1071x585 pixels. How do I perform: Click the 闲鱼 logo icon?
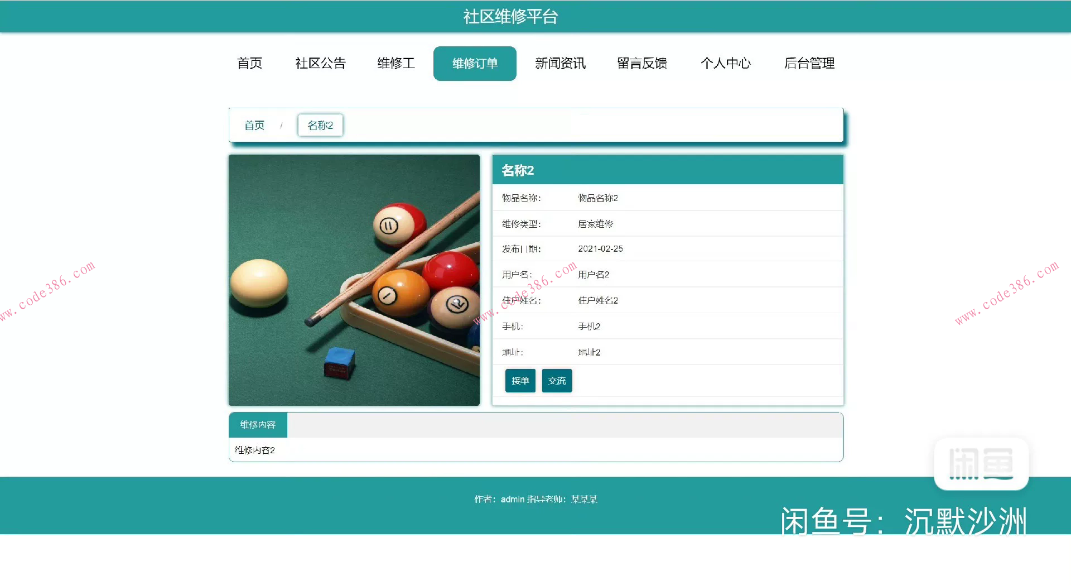pyautogui.click(x=981, y=464)
